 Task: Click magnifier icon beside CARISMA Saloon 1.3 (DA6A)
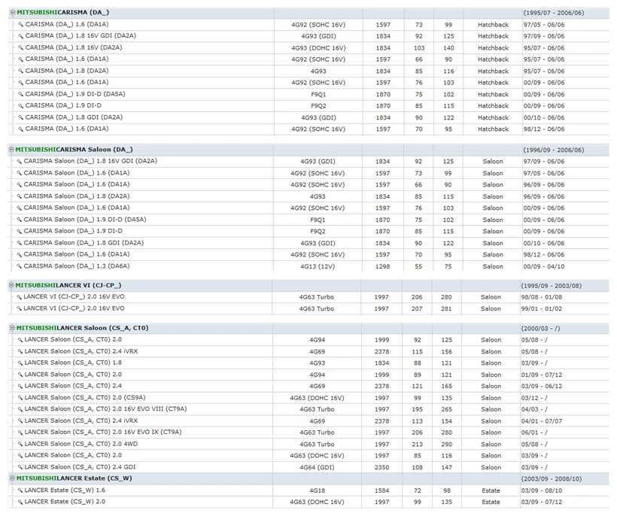(19, 266)
